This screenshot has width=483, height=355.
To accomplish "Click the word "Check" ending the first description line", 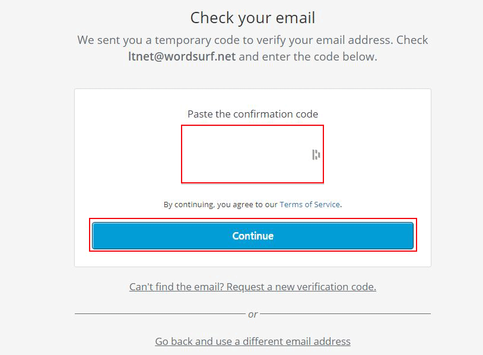I will (412, 40).
